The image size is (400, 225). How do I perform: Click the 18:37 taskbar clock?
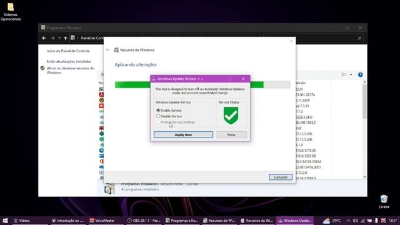tap(393, 221)
